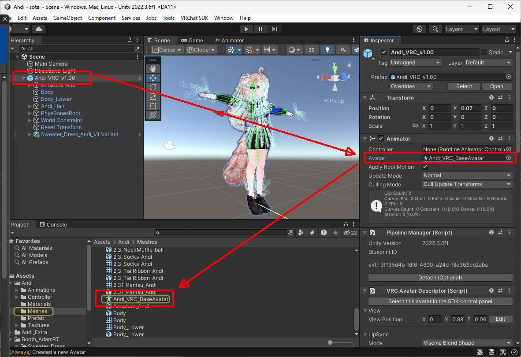Toggle the Static checkbox

(484, 52)
